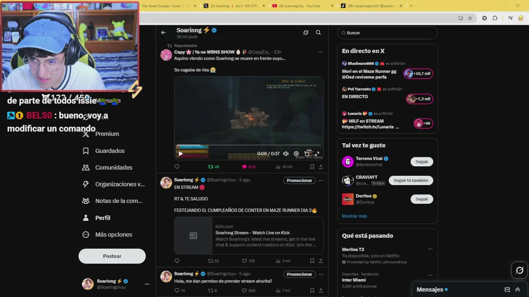The height and width of the screenshot is (297, 529).
Task: Mute the video with the speaker icon
Action: click(286, 154)
